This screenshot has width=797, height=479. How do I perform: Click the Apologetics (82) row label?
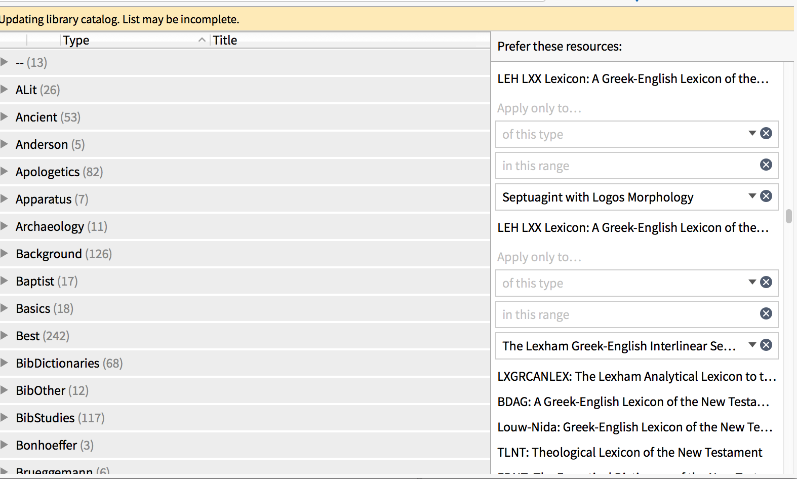click(x=59, y=172)
